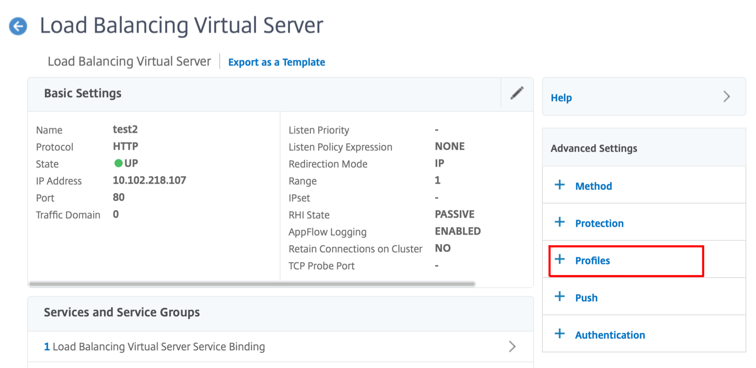The width and height of the screenshot is (756, 368).
Task: Click the Listen Policy Expression value NONE
Action: [x=450, y=146]
